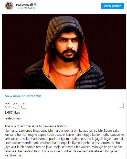This screenshot has height=159, width=127.
Task: View the 1,687 likes list
Action: tap(12, 112)
